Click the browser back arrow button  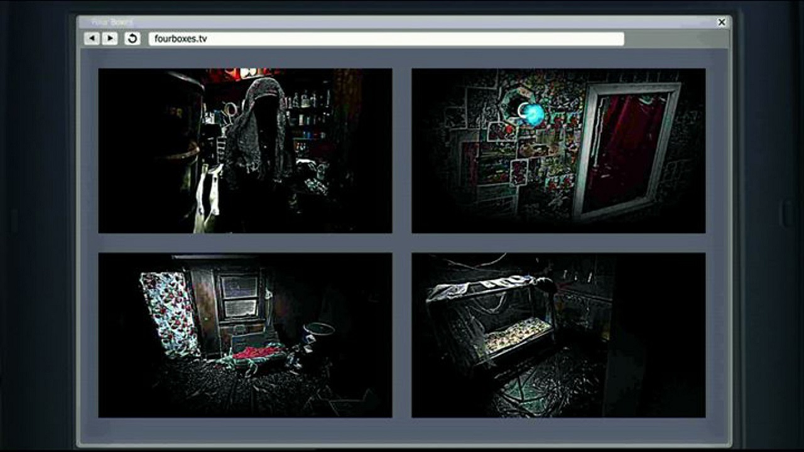pyautogui.click(x=92, y=38)
